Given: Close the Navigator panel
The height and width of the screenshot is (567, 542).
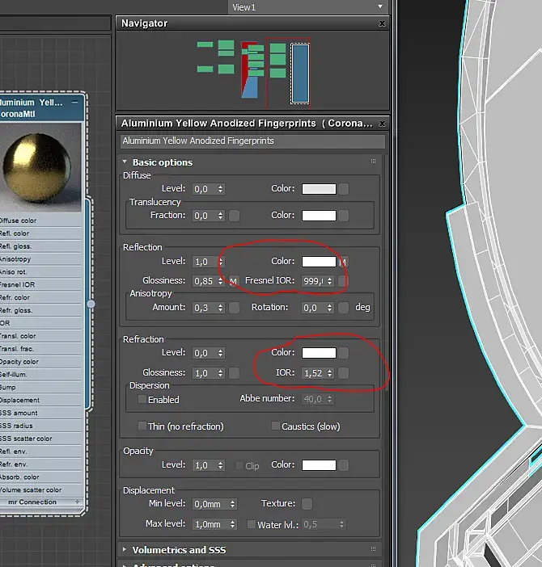Looking at the screenshot, I should tap(382, 23).
